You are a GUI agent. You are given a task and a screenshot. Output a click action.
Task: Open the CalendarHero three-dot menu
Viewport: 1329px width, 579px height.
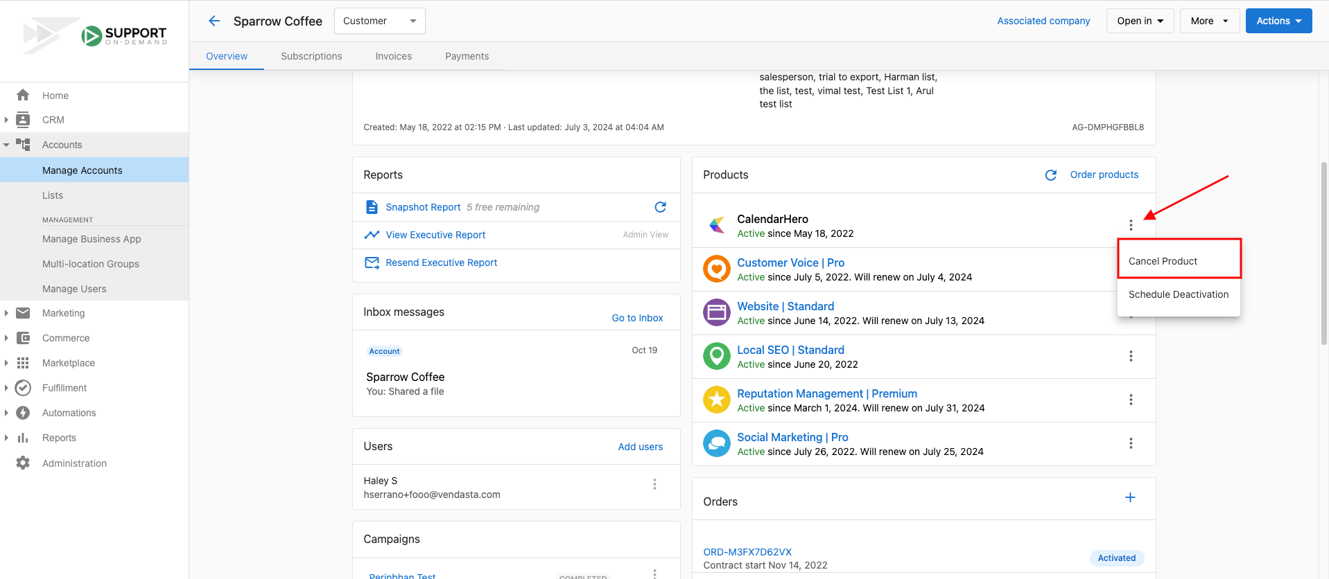coord(1131,225)
